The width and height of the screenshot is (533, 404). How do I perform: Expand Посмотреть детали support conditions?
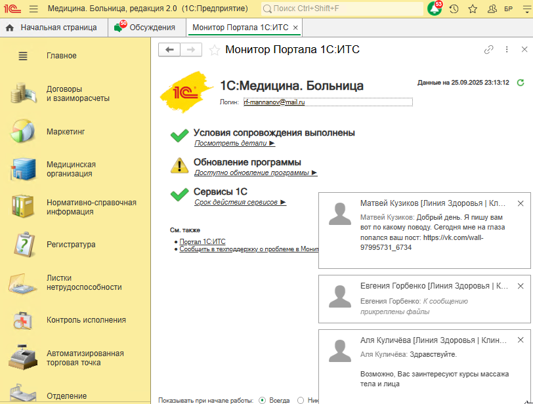coord(234,143)
